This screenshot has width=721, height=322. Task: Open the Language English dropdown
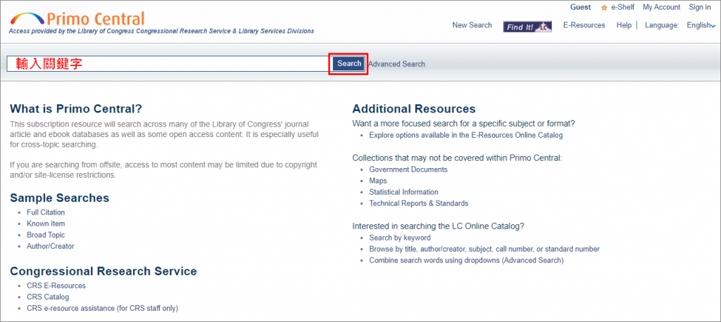(x=701, y=26)
